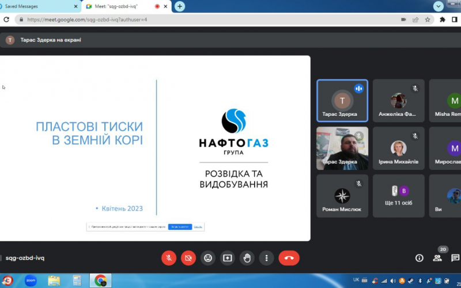This screenshot has width=461, height=288.
Task: Unmute the microphone in the call controls
Action: (x=169, y=258)
